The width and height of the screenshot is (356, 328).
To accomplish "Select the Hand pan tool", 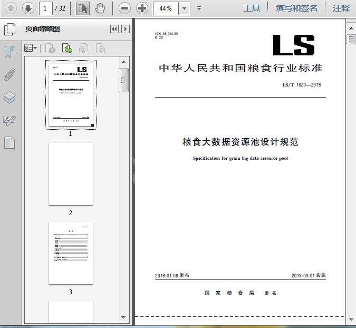I will point(100,8).
